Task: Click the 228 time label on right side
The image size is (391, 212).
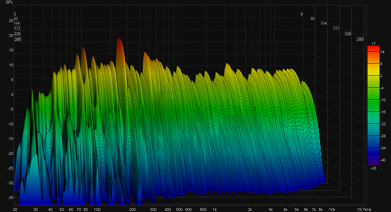Action: tap(348, 34)
